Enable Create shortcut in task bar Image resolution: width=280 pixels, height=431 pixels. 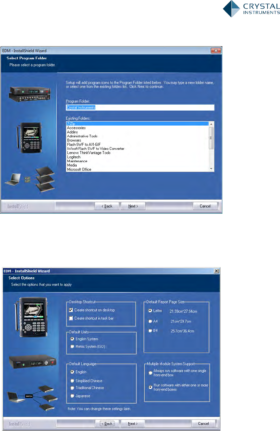coord(71,318)
